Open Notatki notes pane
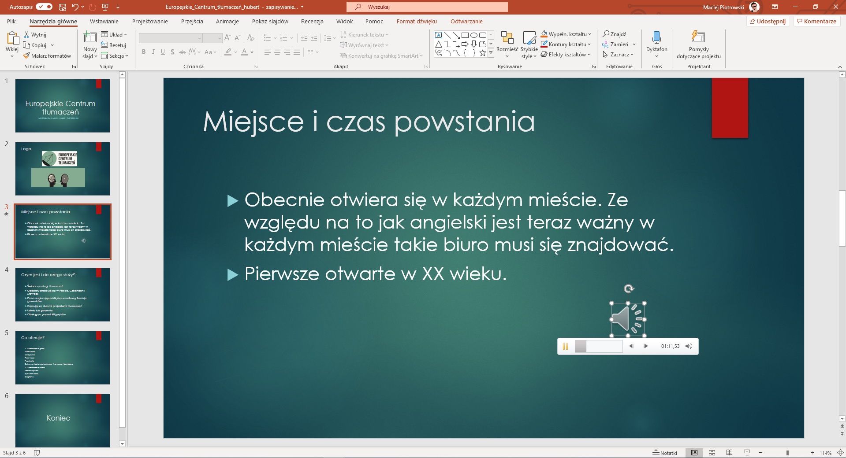Screen dimensions: 846x458 coord(665,453)
